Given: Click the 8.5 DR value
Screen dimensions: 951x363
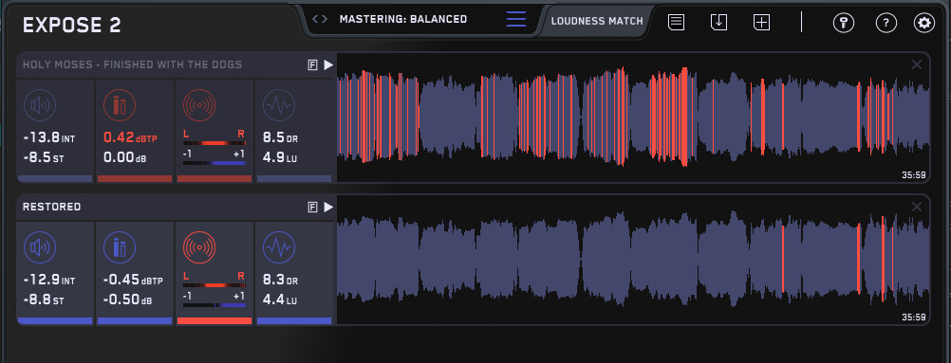Looking at the screenshot, I should 280,138.
